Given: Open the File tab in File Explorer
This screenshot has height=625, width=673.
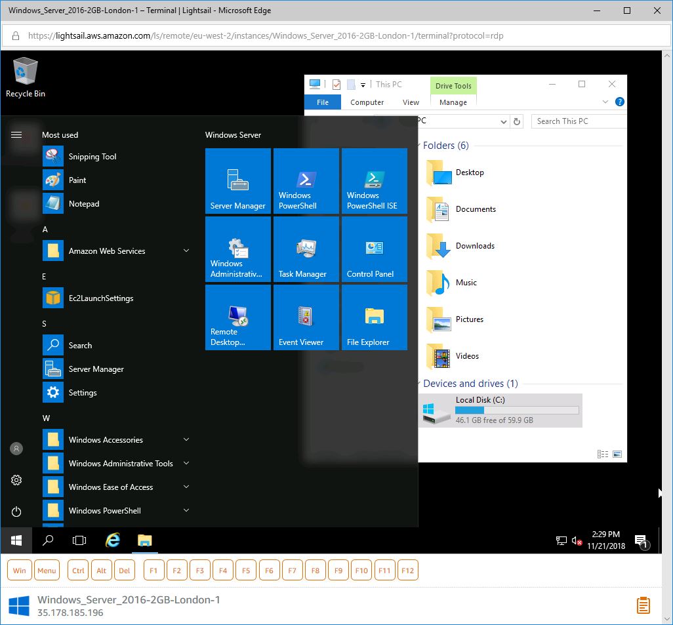Looking at the screenshot, I should 322,102.
